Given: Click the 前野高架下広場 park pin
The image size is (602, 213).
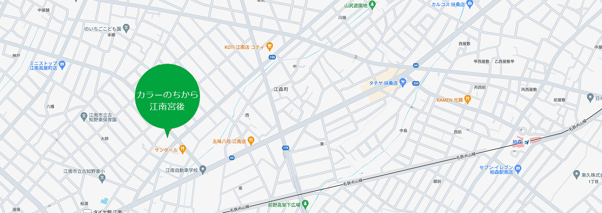Looking at the screenshot, I should 305,204.
